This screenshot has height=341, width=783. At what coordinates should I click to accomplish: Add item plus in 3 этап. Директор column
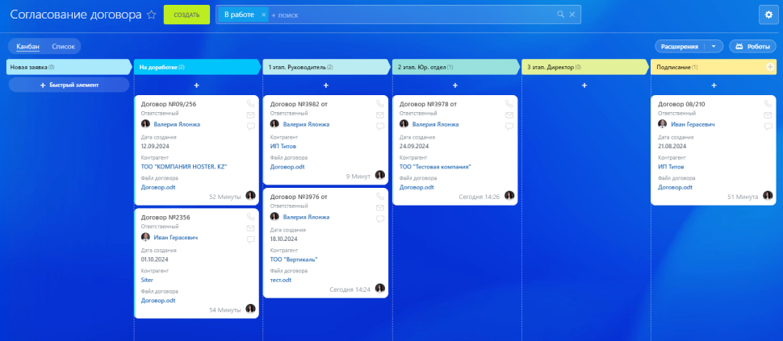[x=584, y=85]
